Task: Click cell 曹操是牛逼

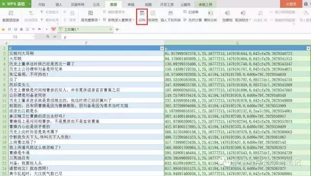Action: point(86,153)
